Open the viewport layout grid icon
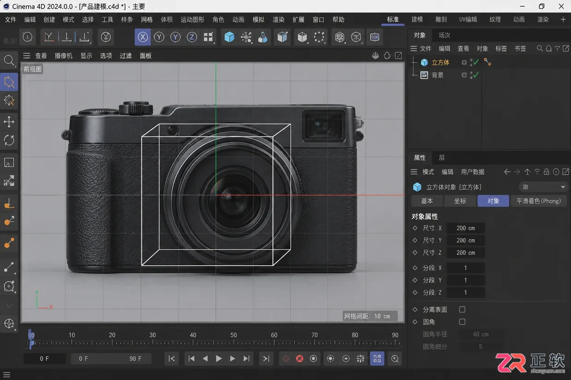This screenshot has width=571, height=380. [208, 37]
